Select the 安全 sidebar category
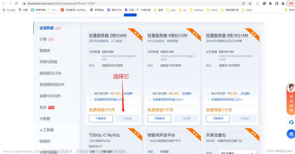 (56, 107)
